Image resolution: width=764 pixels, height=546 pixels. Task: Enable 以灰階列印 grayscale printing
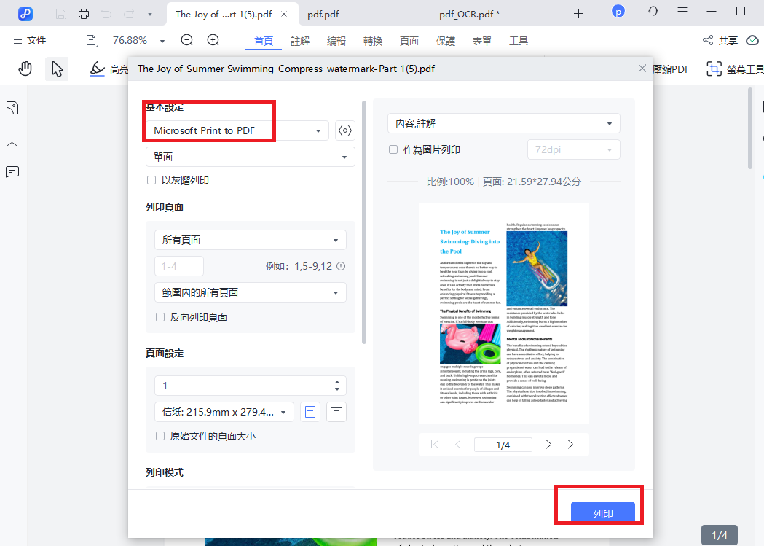click(x=151, y=180)
